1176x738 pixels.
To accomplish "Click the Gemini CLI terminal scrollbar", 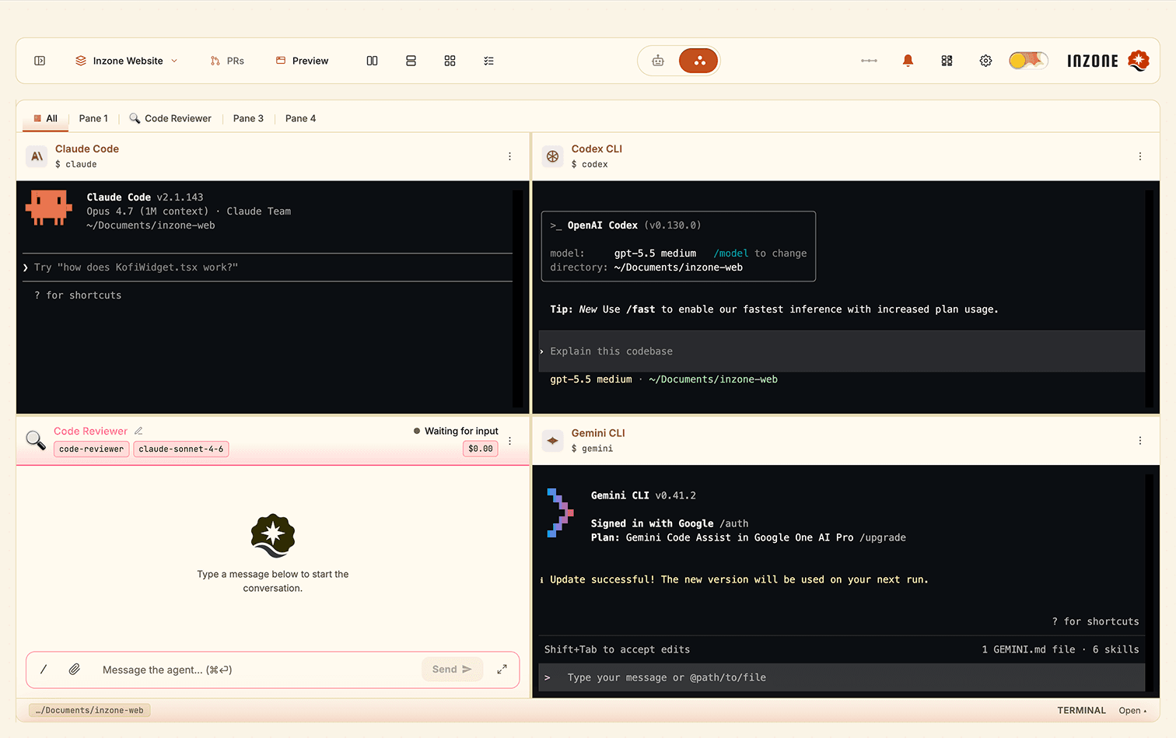I will click(1150, 582).
